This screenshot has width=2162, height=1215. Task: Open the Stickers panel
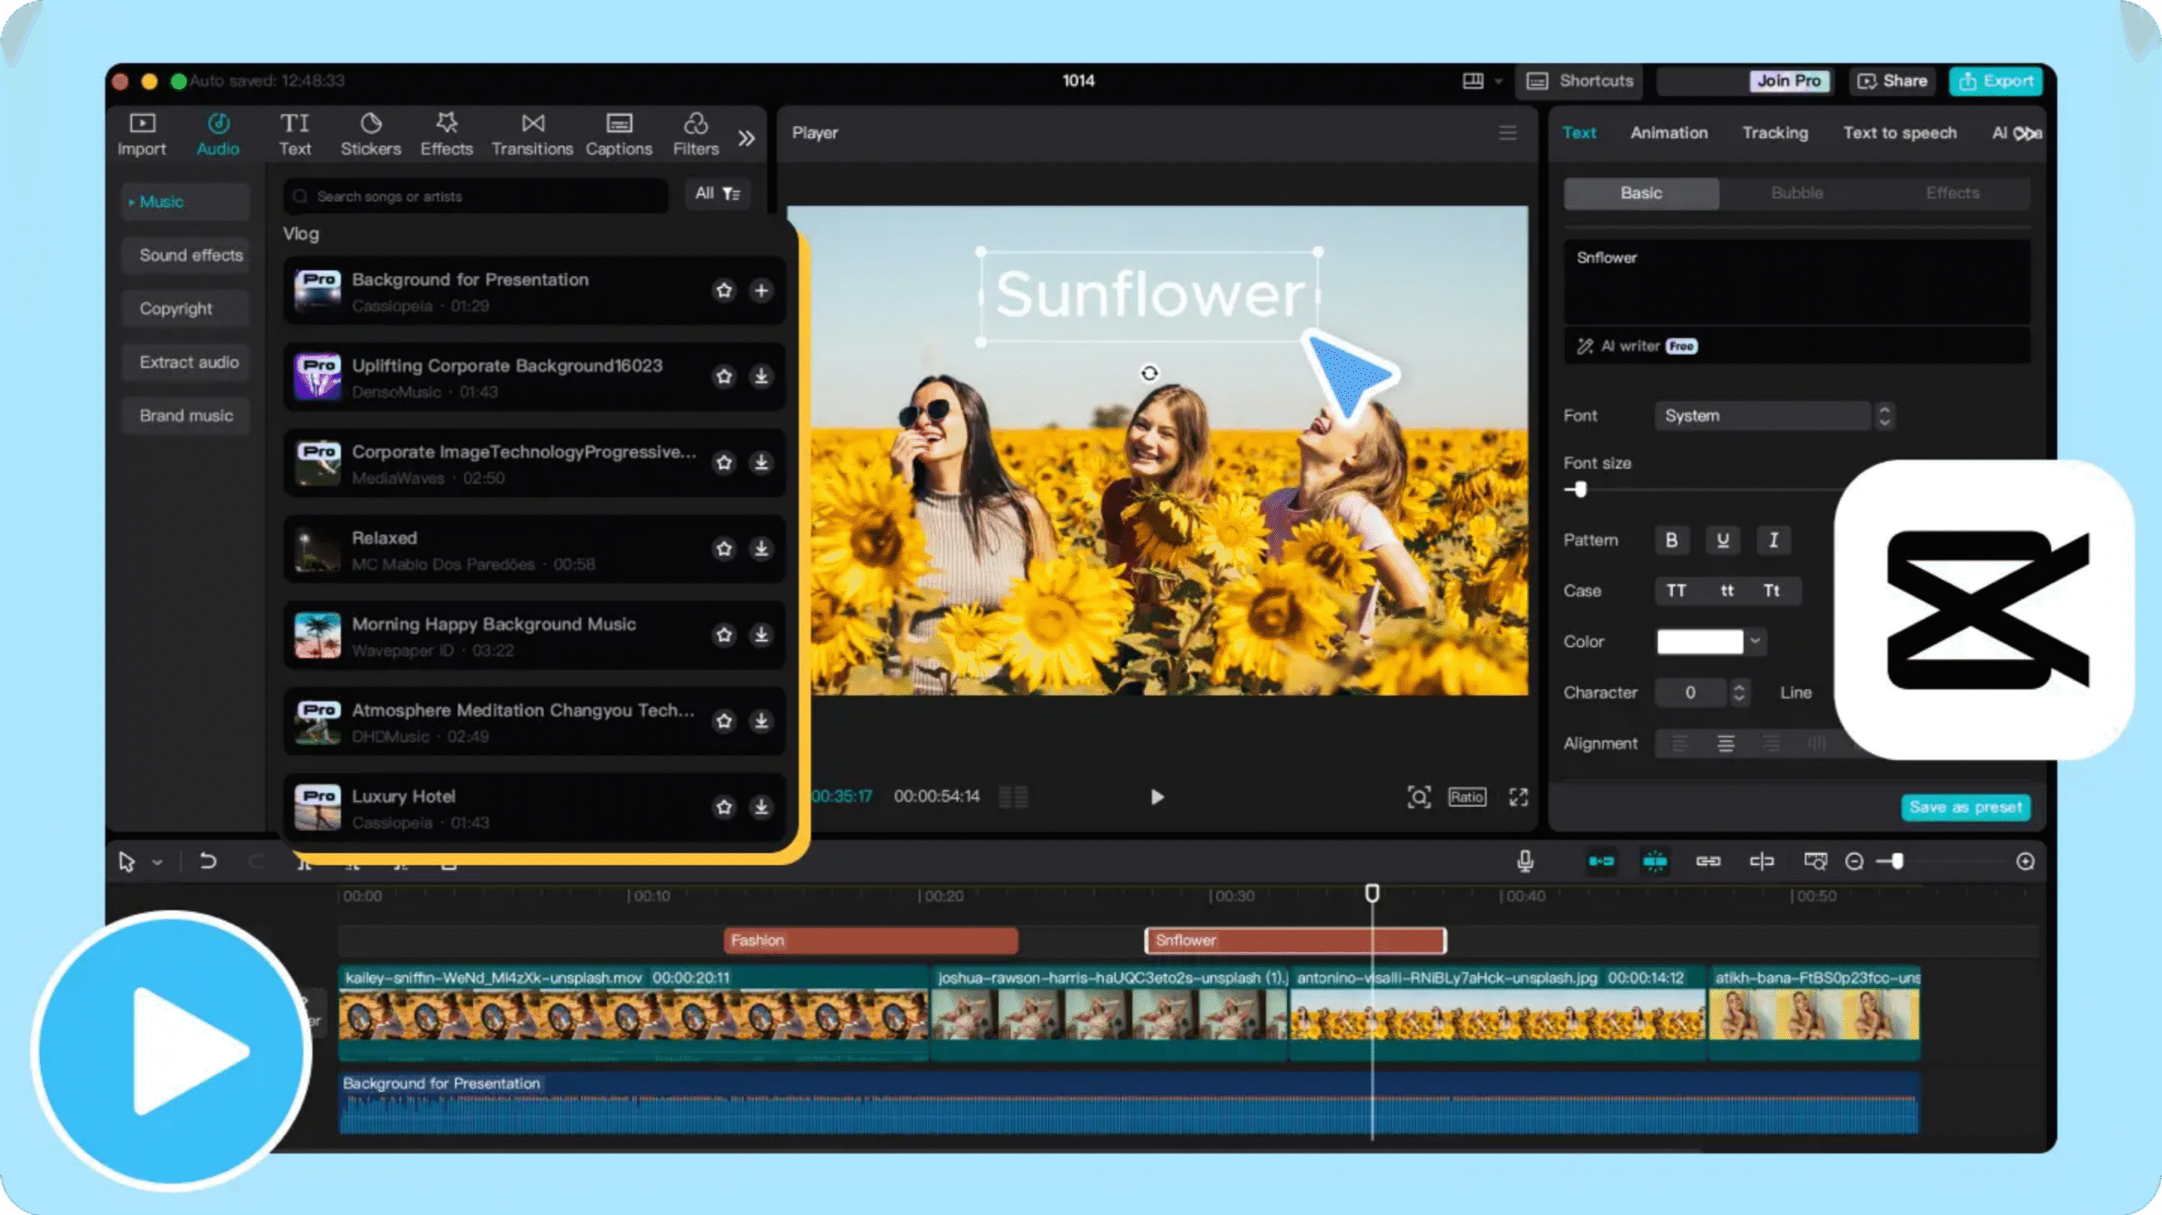coord(371,133)
